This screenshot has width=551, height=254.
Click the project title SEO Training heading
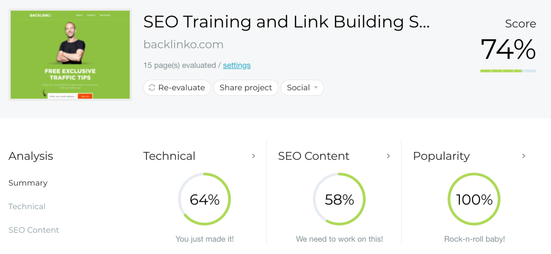pyautogui.click(x=286, y=22)
